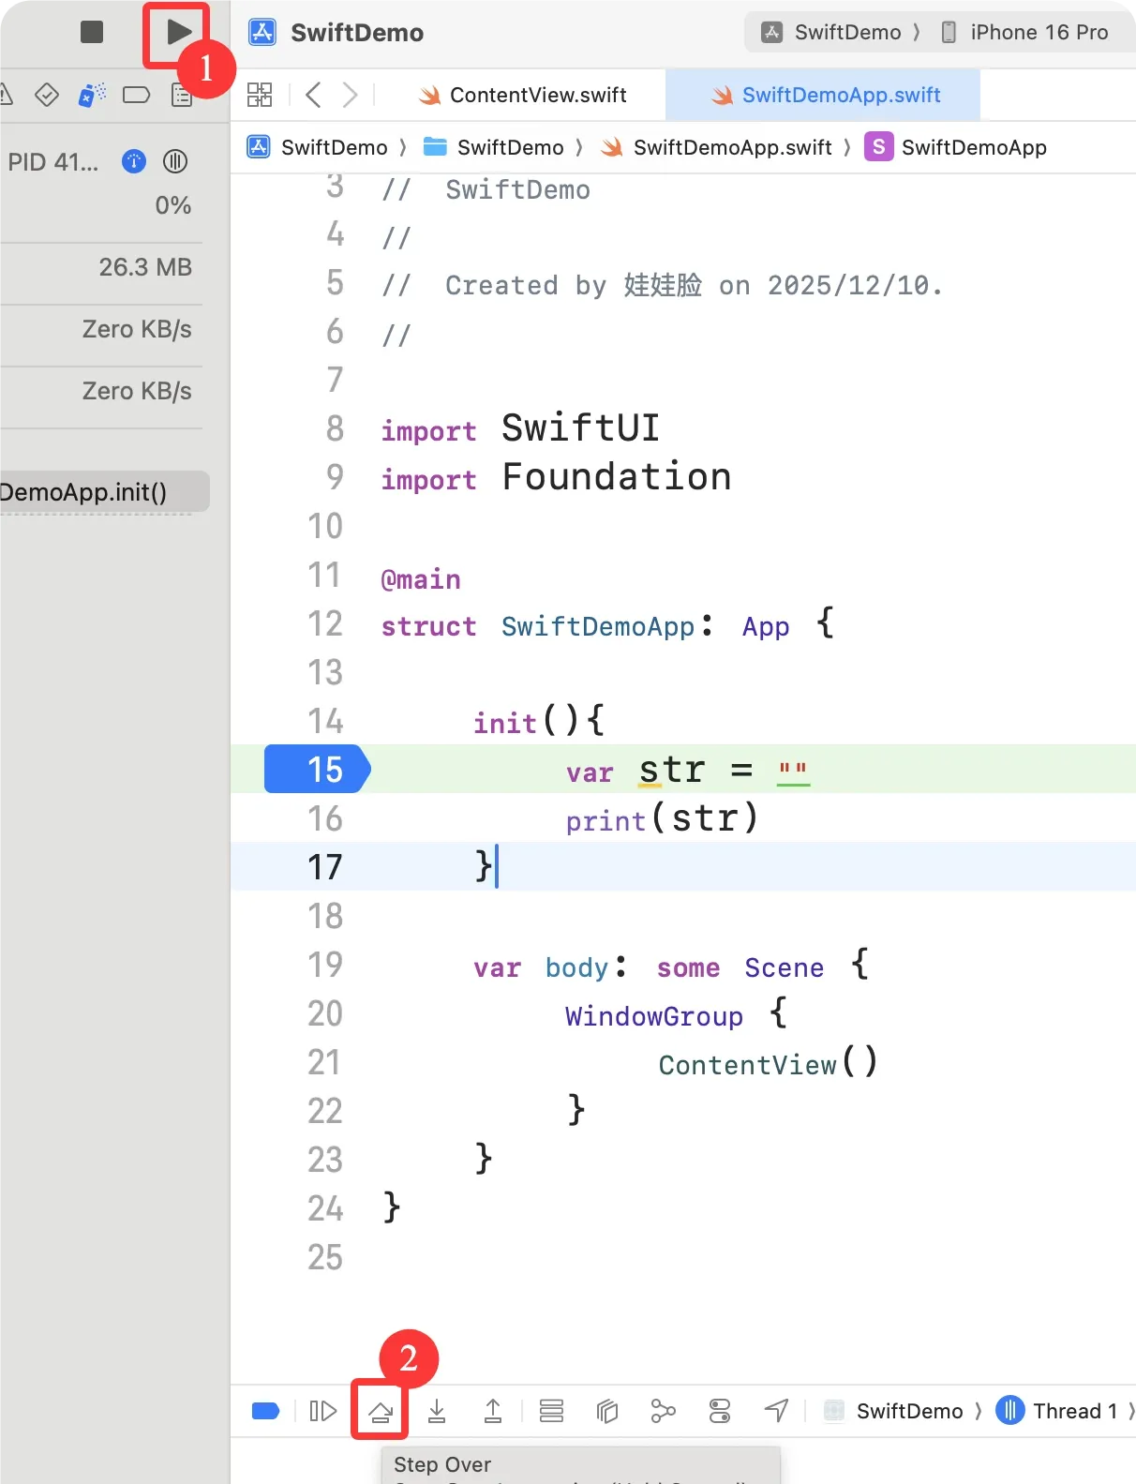The width and height of the screenshot is (1136, 1484).
Task: Click the Step Out button
Action: [x=493, y=1411]
